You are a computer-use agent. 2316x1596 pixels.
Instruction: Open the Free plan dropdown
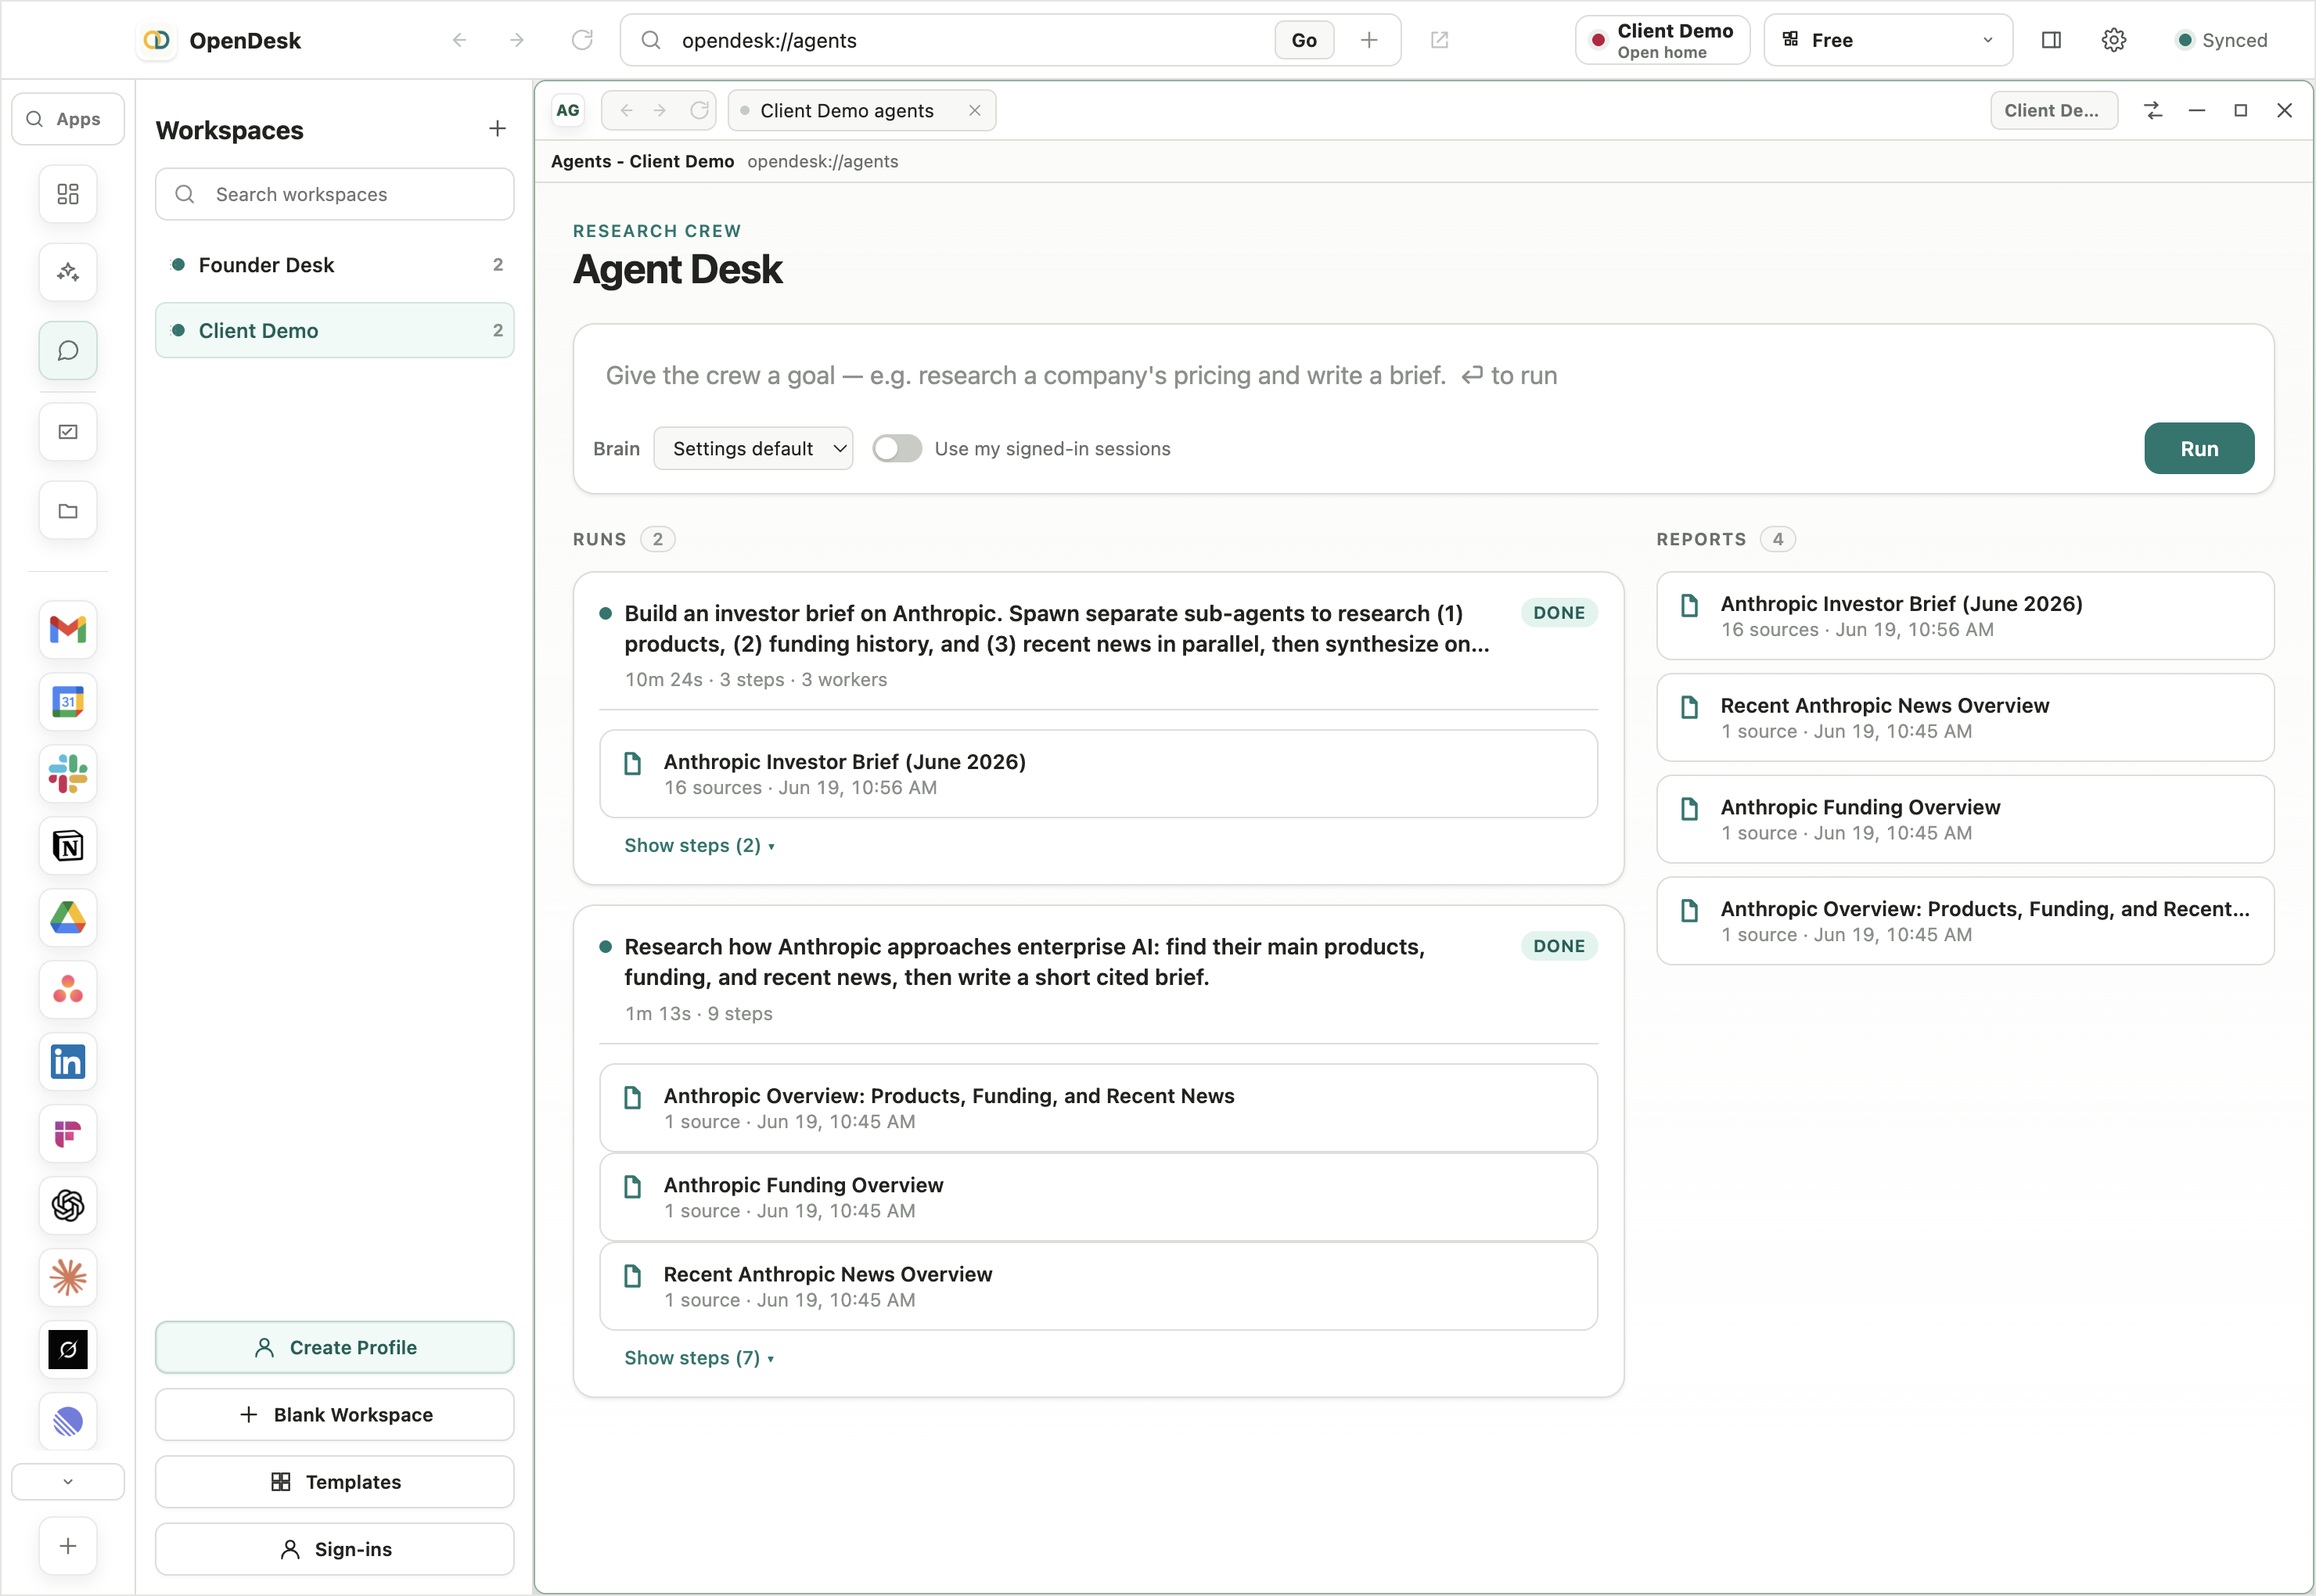[x=1888, y=40]
